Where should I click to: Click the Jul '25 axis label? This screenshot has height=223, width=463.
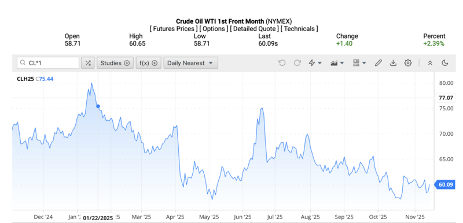pos(274,217)
